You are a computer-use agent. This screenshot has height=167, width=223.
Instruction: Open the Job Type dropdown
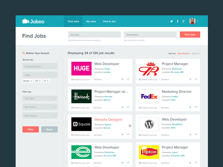40,99
